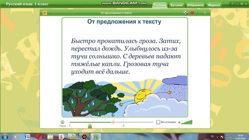249x140 pixels.
Task: Maximize the Русский язык application window
Action: (242, 4)
